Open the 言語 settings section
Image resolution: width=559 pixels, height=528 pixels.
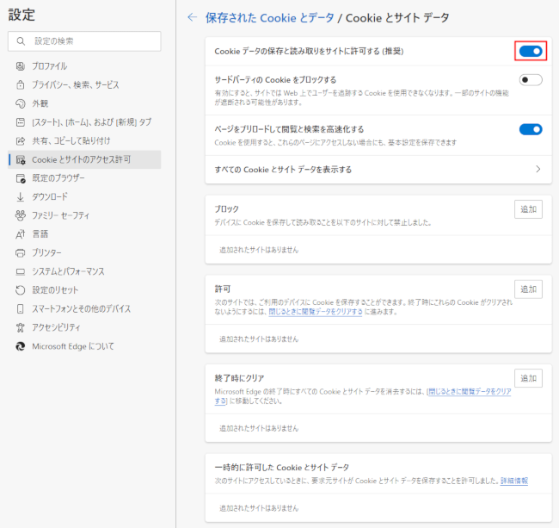tap(40, 233)
